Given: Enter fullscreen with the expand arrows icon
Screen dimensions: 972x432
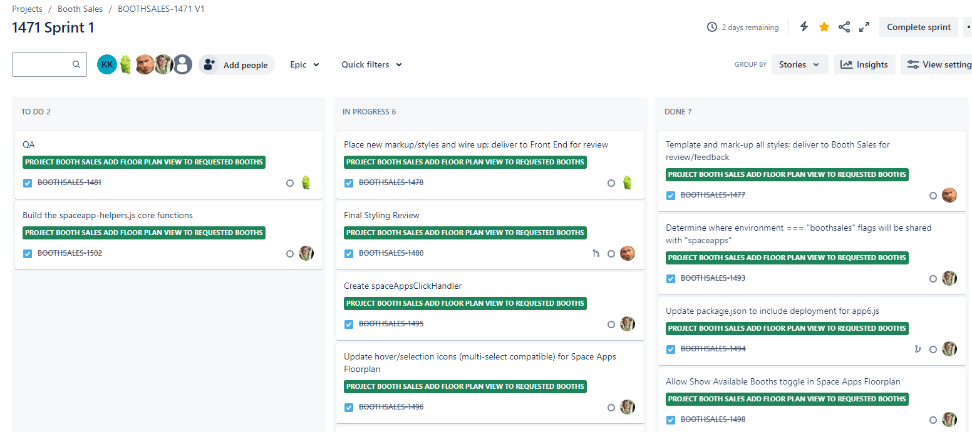Looking at the screenshot, I should pos(864,27).
